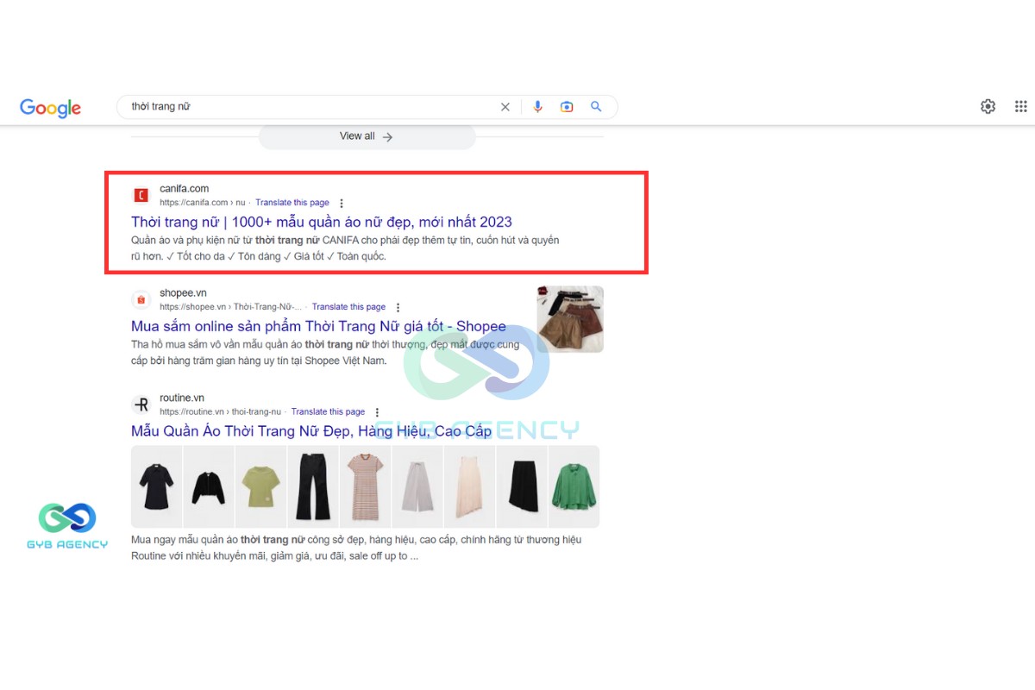The height and width of the screenshot is (690, 1035).
Task: Open Shopee Mua sắm online result title
Action: [x=318, y=326]
